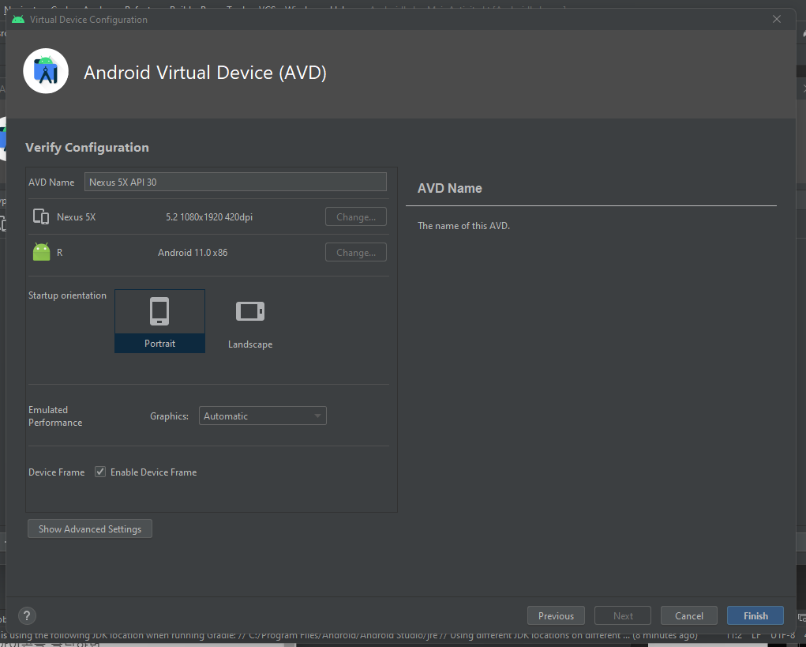This screenshot has height=647, width=806.
Task: Click 'The name of this AVD.' description
Action: click(x=463, y=226)
